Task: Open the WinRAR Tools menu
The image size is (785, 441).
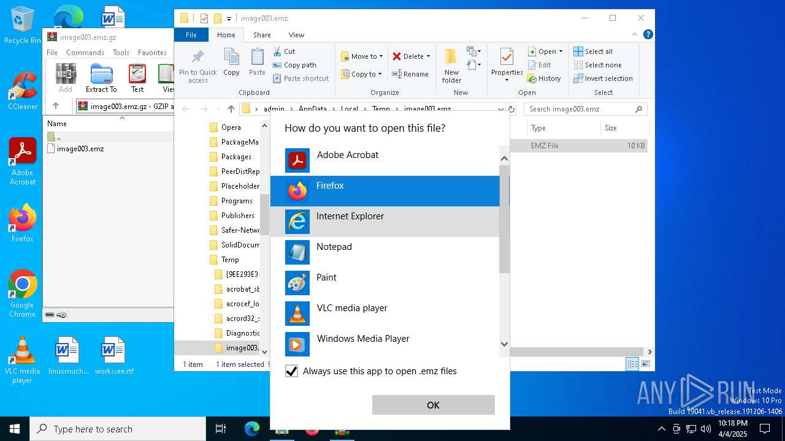Action: (x=121, y=53)
